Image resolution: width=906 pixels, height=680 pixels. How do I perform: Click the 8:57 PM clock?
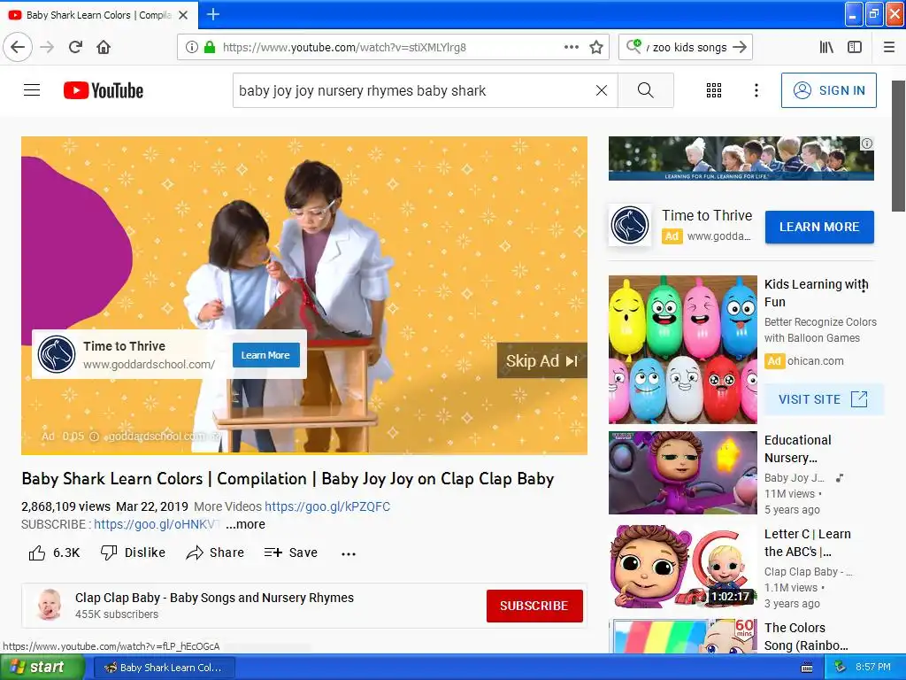coord(873,668)
